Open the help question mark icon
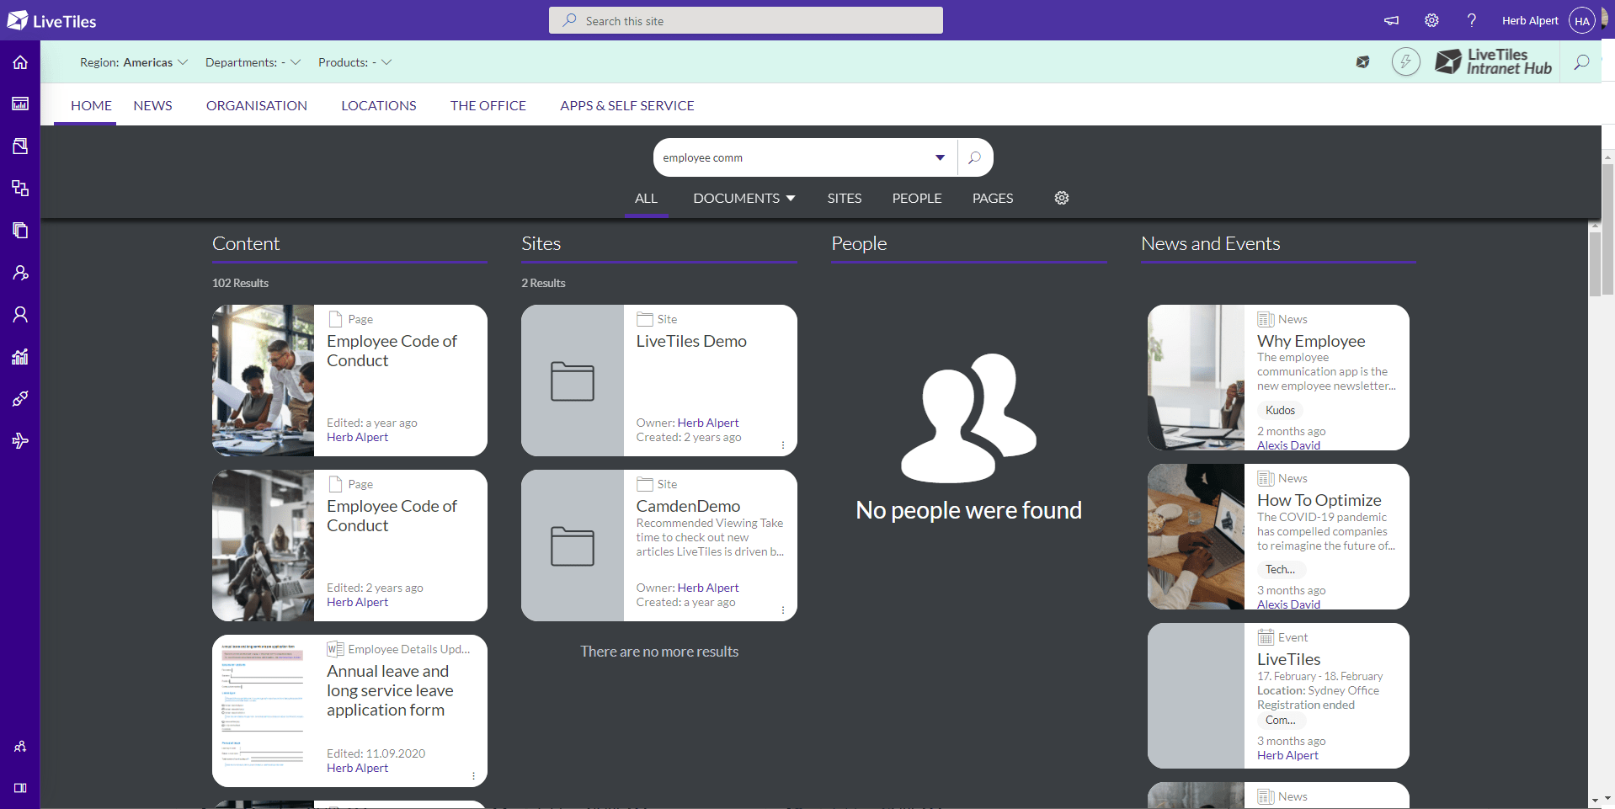This screenshot has height=809, width=1615. (1471, 20)
